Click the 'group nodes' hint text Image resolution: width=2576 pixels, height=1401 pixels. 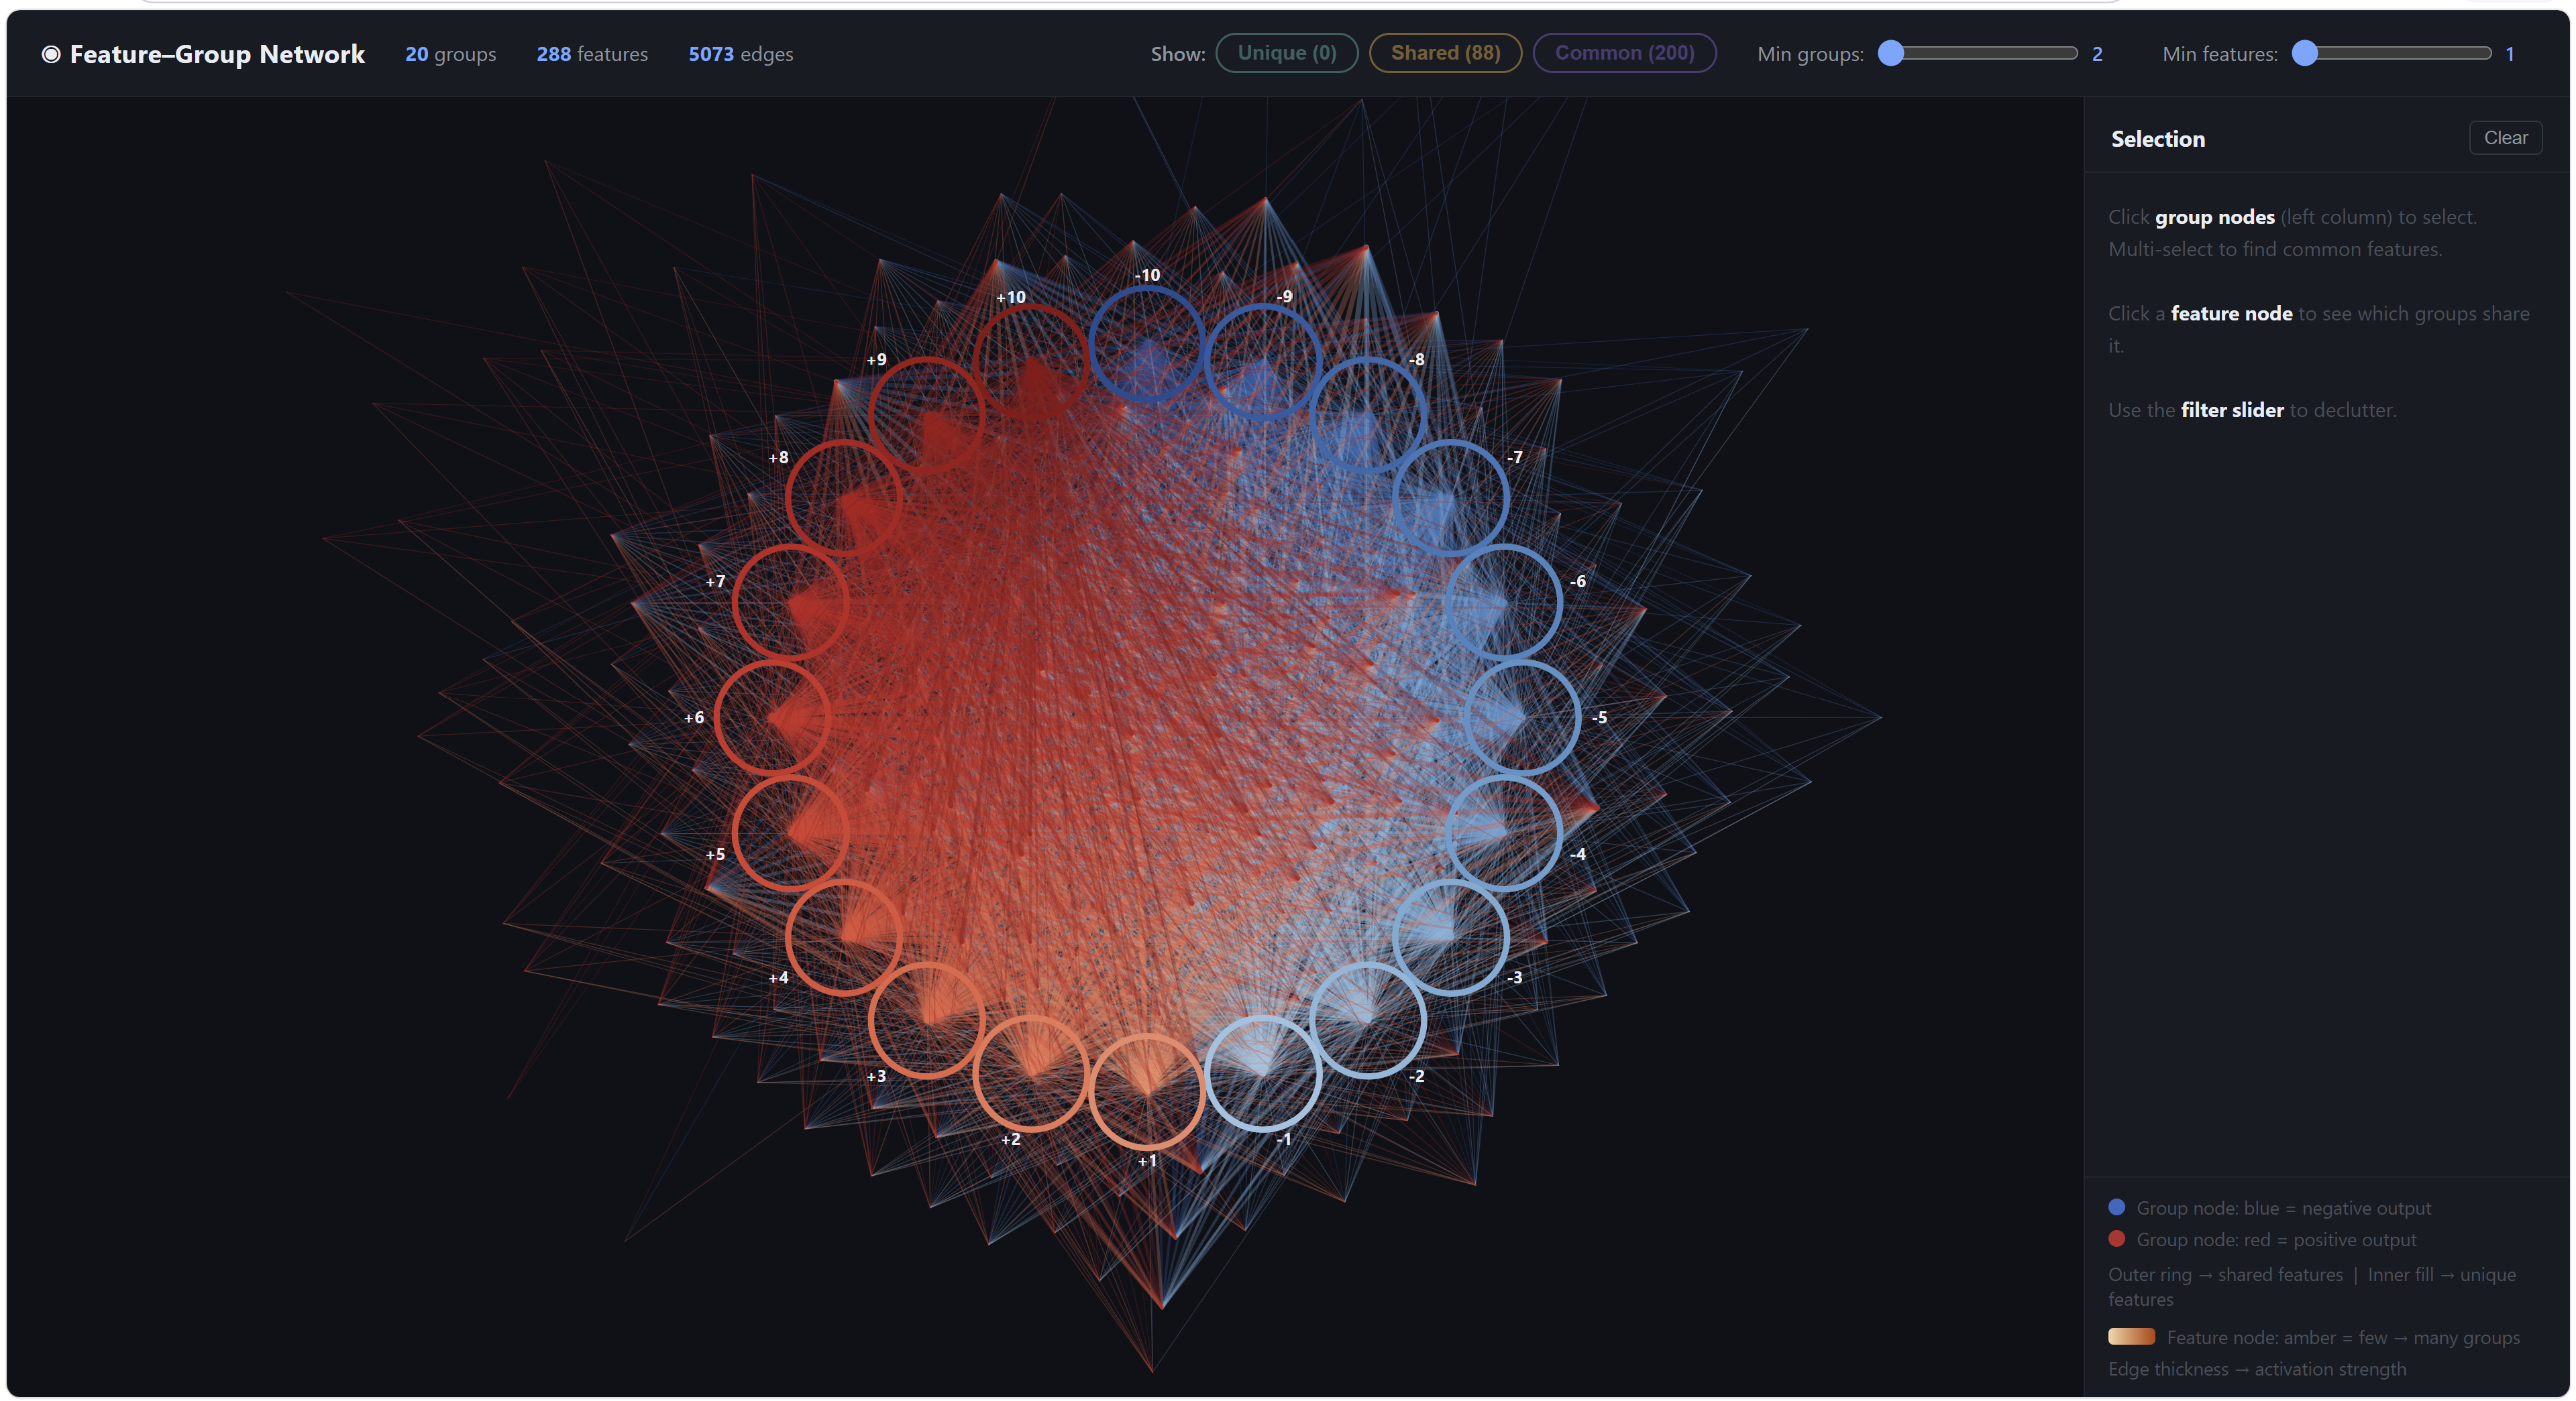tap(2214, 217)
